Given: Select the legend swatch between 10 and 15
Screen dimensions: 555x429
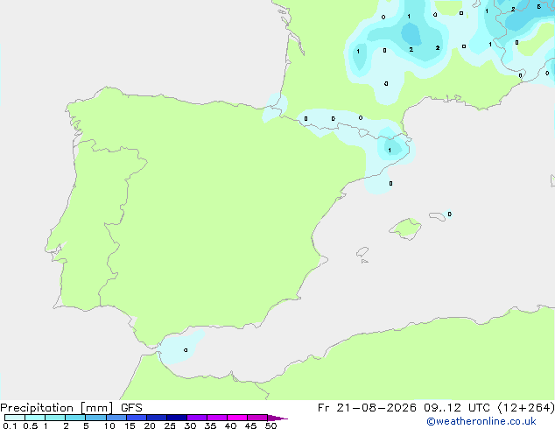Looking at the screenshot, I should 116,418.
